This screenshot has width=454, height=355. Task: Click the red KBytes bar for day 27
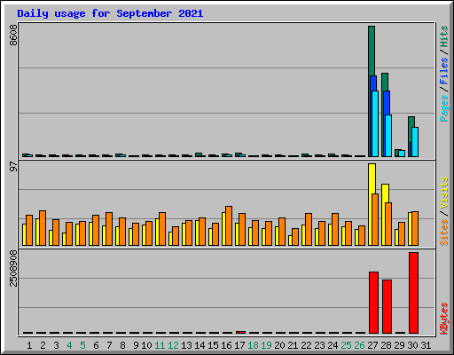pos(373,303)
